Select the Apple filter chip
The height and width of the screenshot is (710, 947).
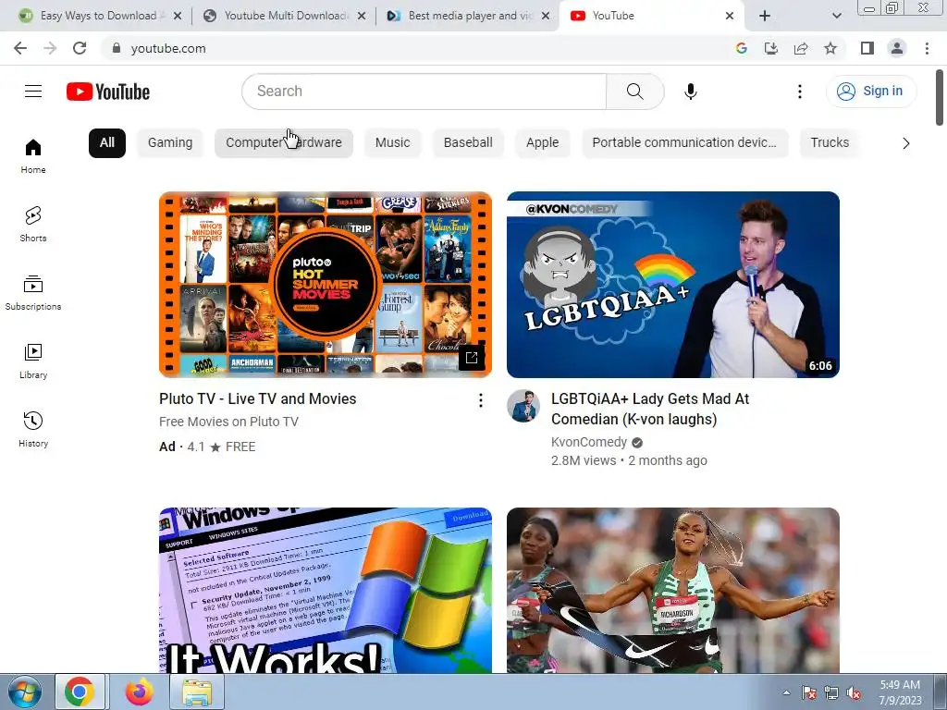pos(542,143)
